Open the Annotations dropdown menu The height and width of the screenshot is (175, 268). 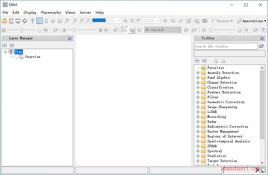click(251, 21)
